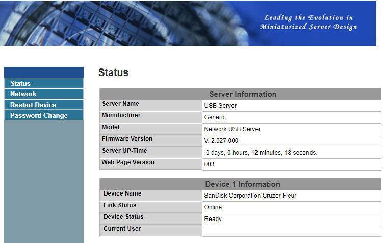This screenshot has width=386, height=243.
Task: Click the Manufacturer label
Action: tap(121, 115)
